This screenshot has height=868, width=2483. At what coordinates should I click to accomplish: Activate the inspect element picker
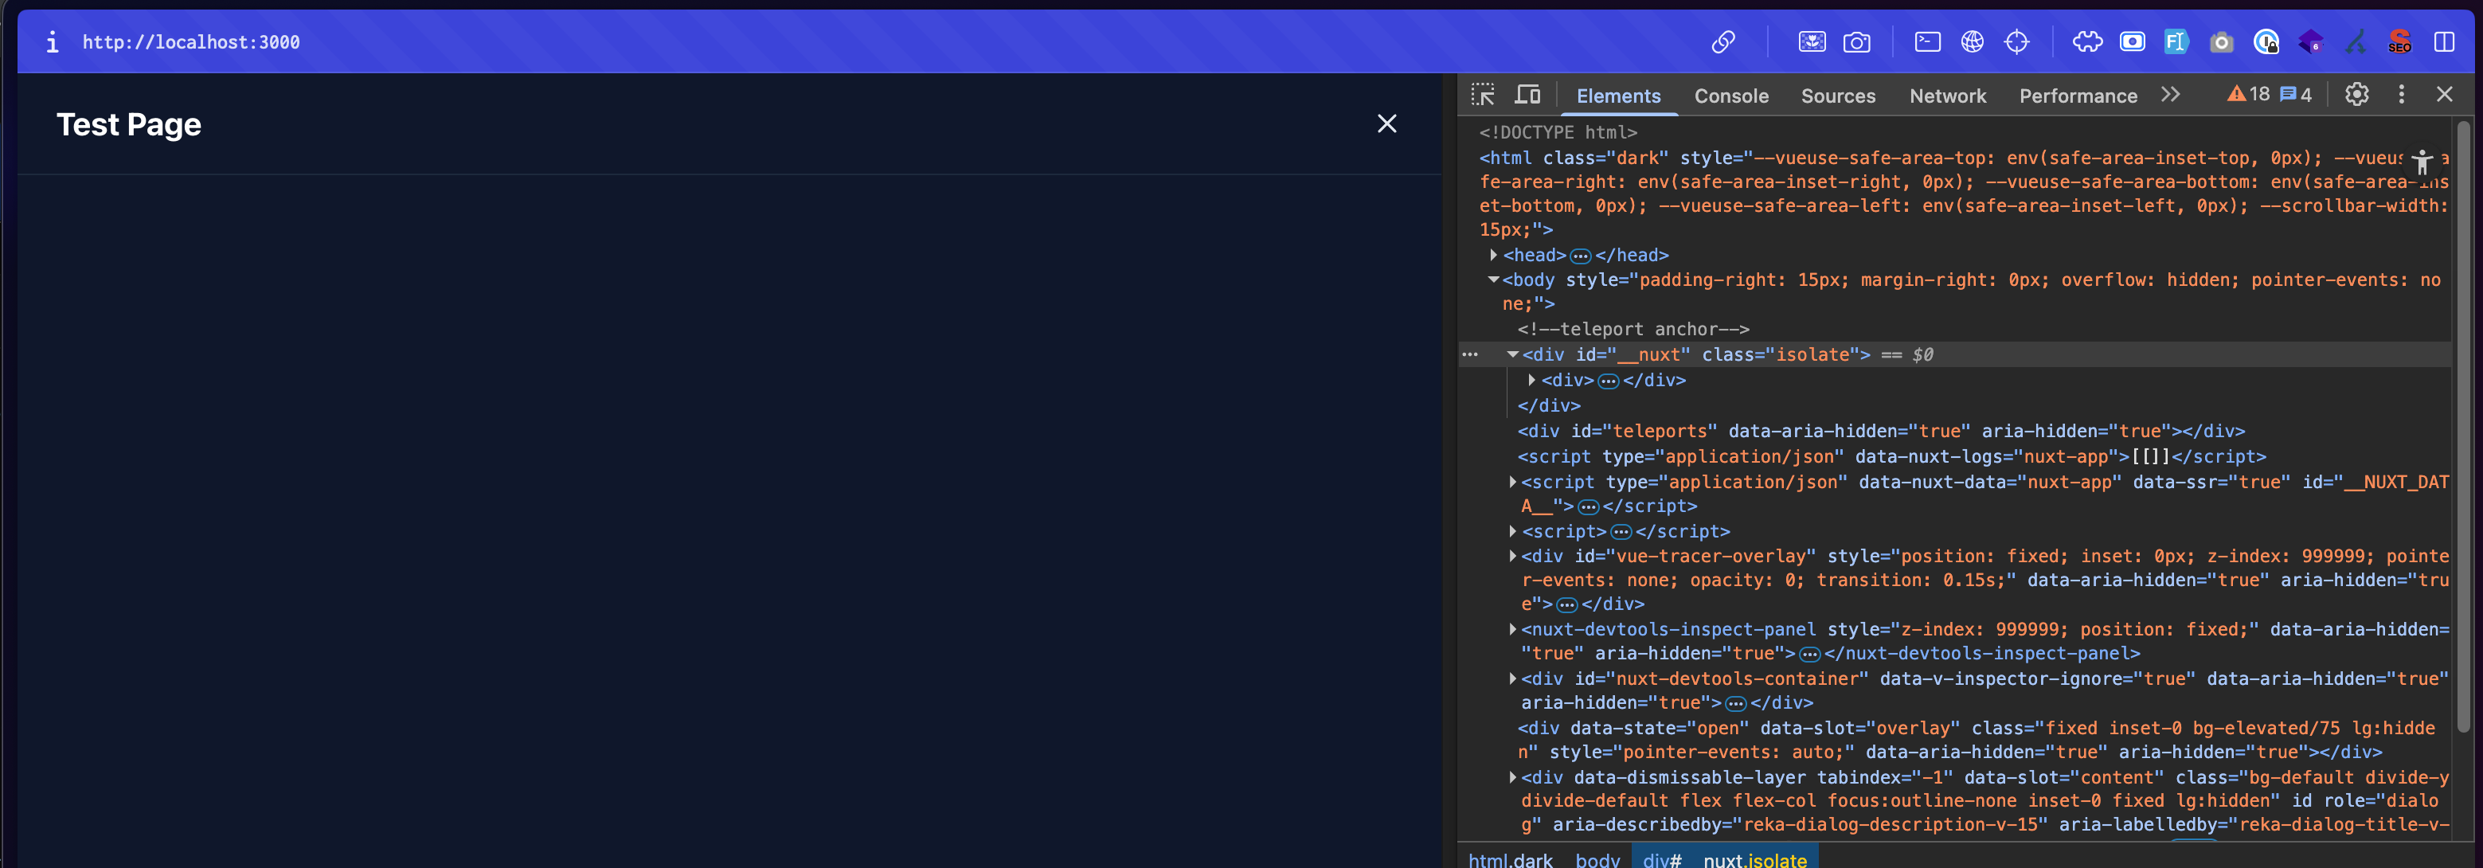[x=1483, y=95]
